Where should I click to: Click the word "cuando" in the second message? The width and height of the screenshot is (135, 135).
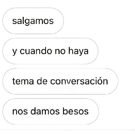(x=36, y=51)
